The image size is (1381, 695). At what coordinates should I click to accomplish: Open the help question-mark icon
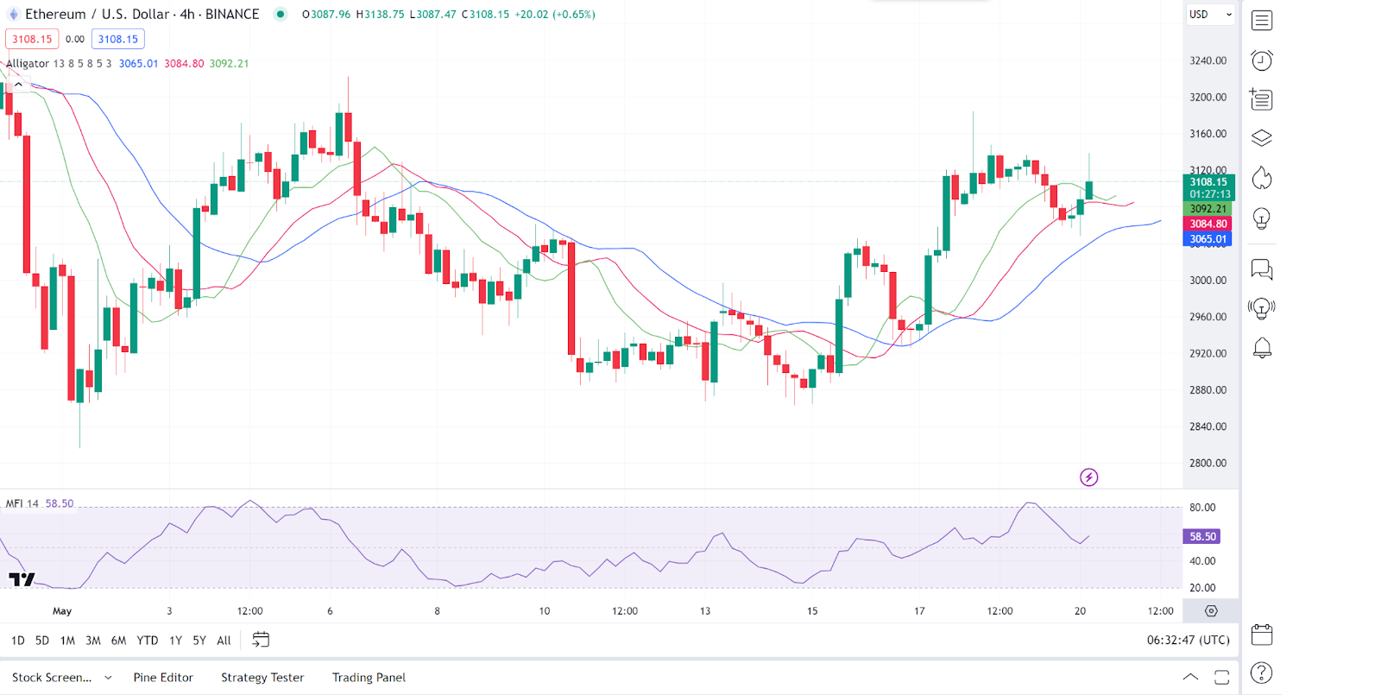click(x=1262, y=673)
